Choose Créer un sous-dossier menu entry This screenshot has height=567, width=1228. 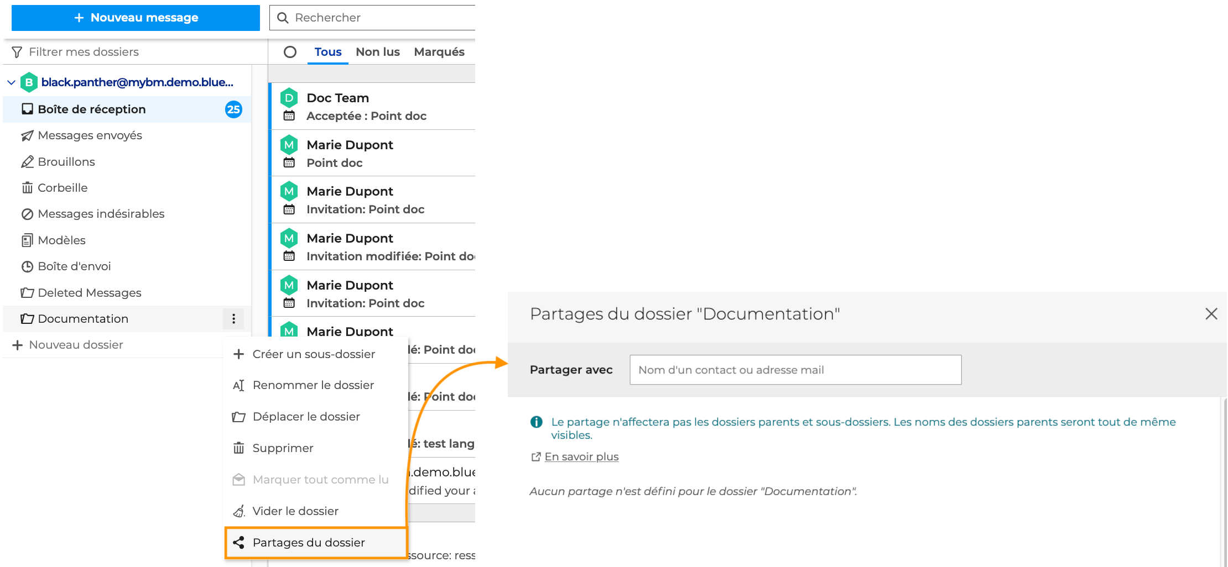[313, 354]
